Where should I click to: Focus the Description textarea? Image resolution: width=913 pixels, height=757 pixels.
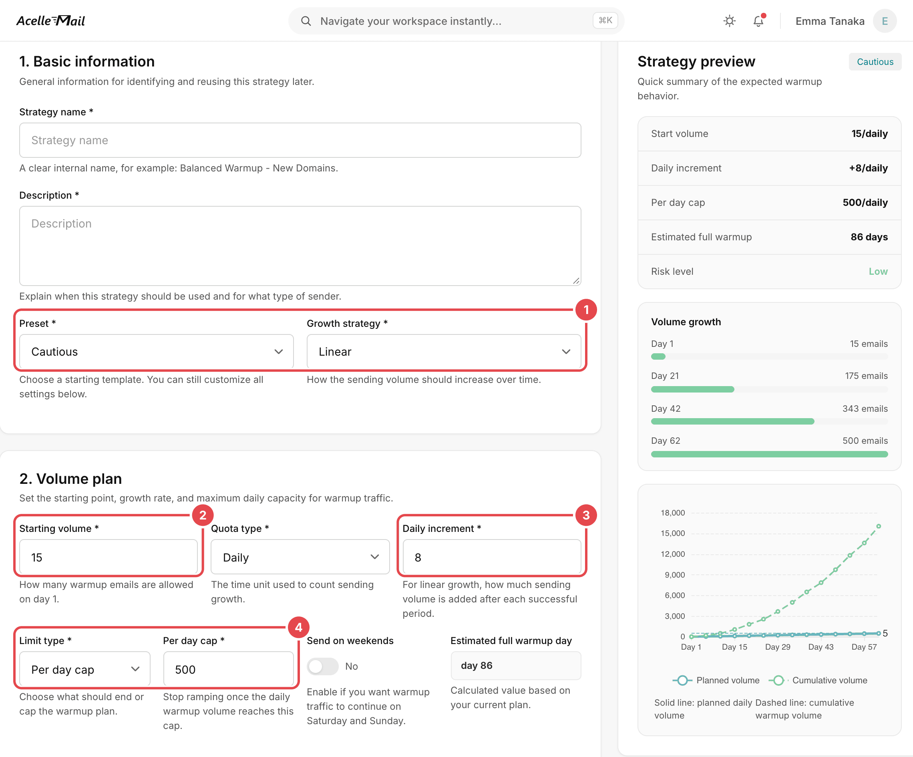click(300, 246)
